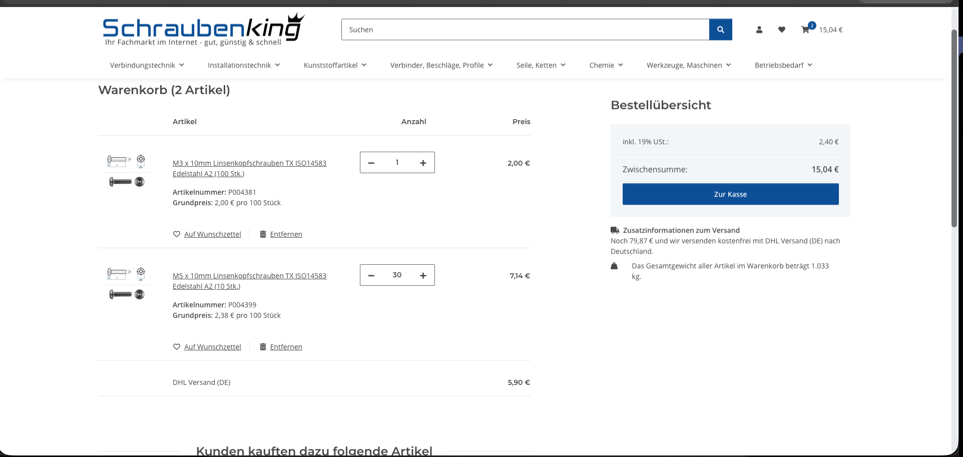Open the Chemie menu
The width and height of the screenshot is (963, 457).
[x=606, y=65]
